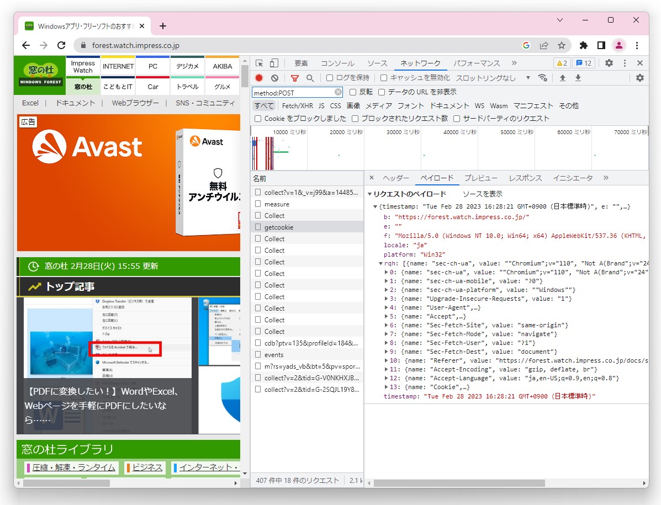Screen dimensions: 661x505
Task: Enable キャッシュを無効化 checkbox
Action: [384, 78]
